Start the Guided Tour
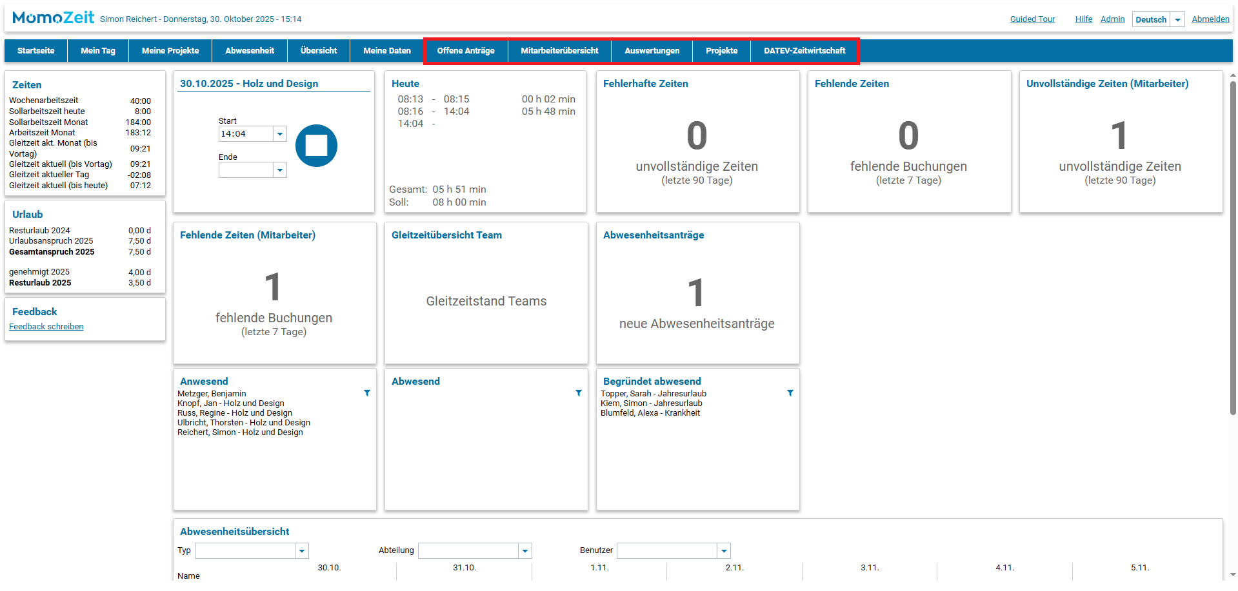 1032,19
